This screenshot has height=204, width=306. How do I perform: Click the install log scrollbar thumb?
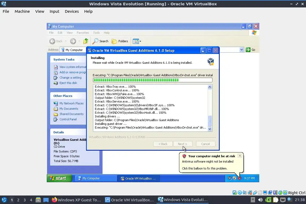[x=210, y=121]
